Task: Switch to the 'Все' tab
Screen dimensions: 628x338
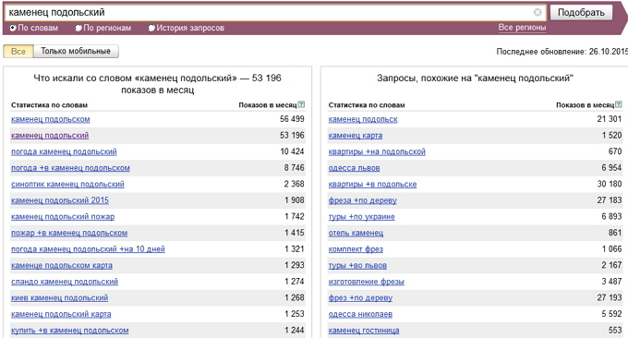Action: (18, 52)
